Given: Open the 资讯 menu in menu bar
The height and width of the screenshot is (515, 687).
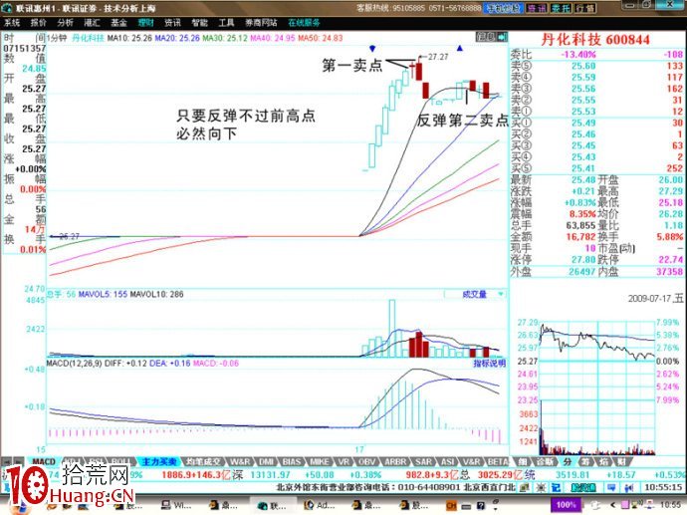Looking at the screenshot, I should (172, 23).
